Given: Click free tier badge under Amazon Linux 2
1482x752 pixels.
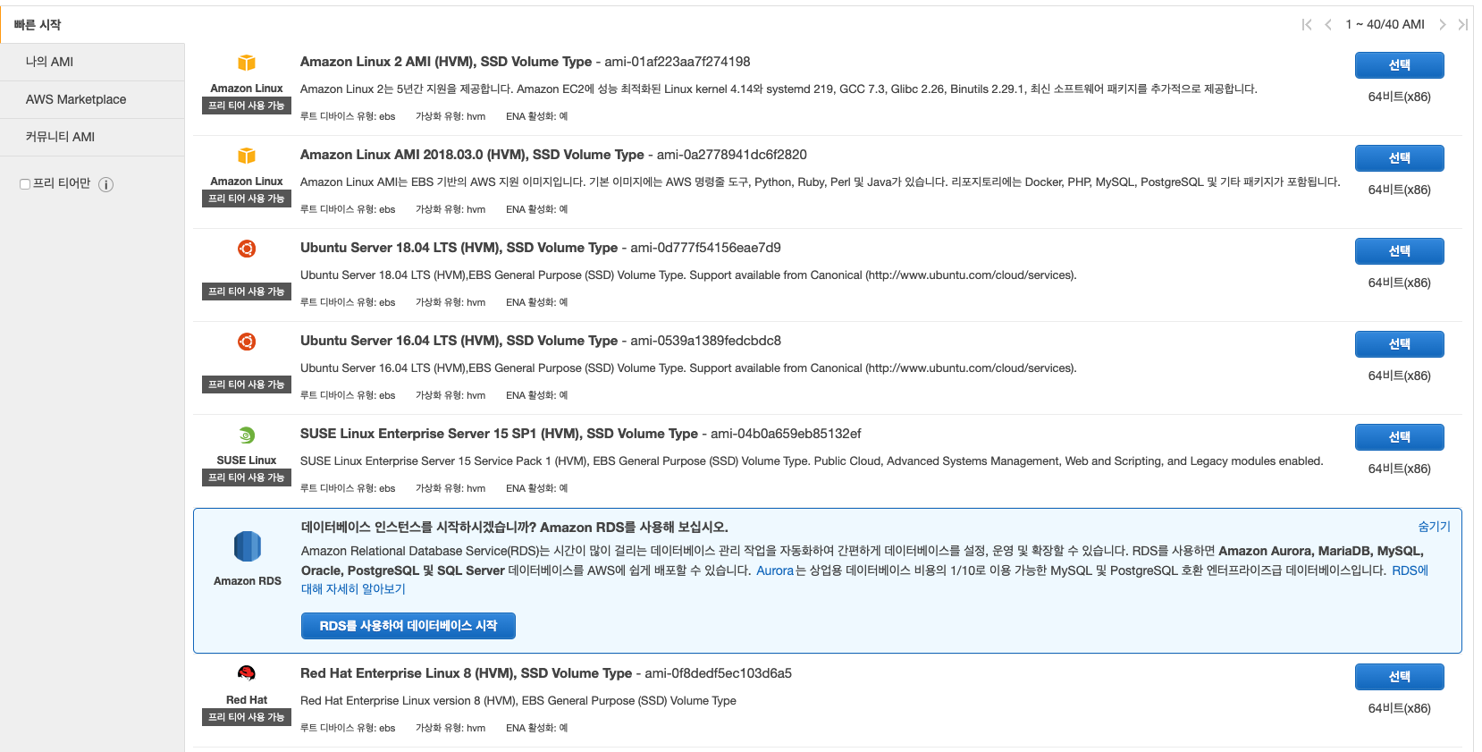Looking at the screenshot, I should point(247,106).
